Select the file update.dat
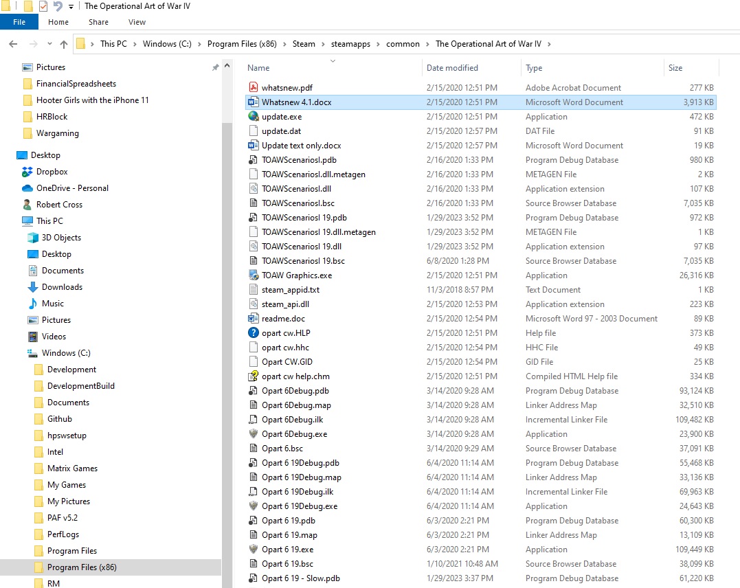Viewport: 740px width, 588px height. click(281, 131)
